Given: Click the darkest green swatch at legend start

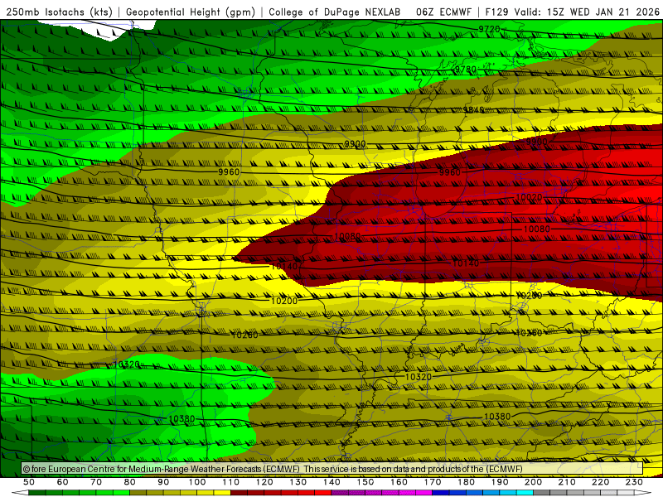Looking at the screenshot, I should (37, 493).
